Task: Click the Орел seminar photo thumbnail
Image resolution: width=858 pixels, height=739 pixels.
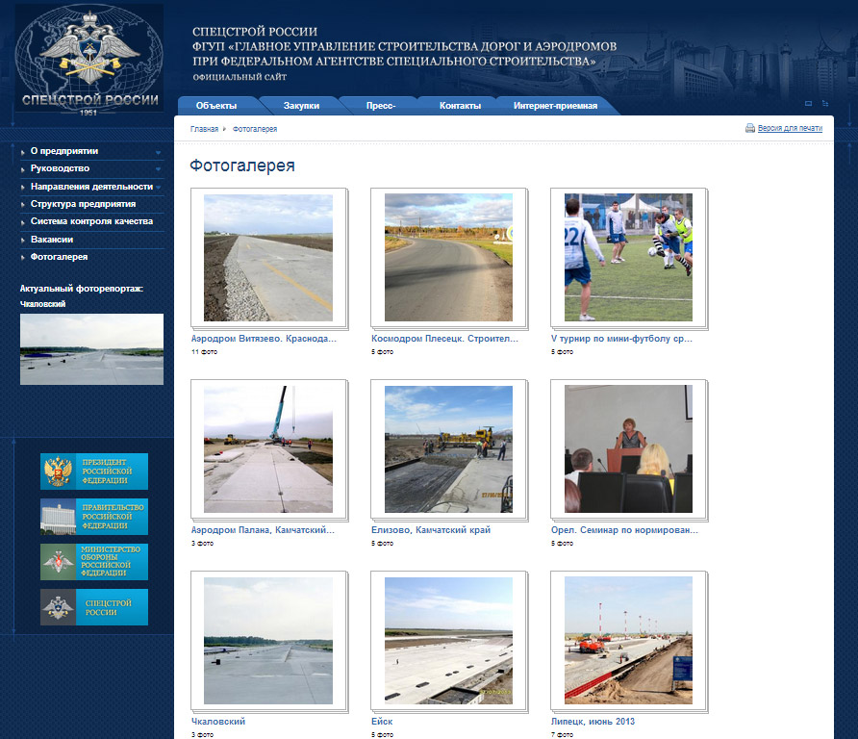Action: tap(628, 448)
